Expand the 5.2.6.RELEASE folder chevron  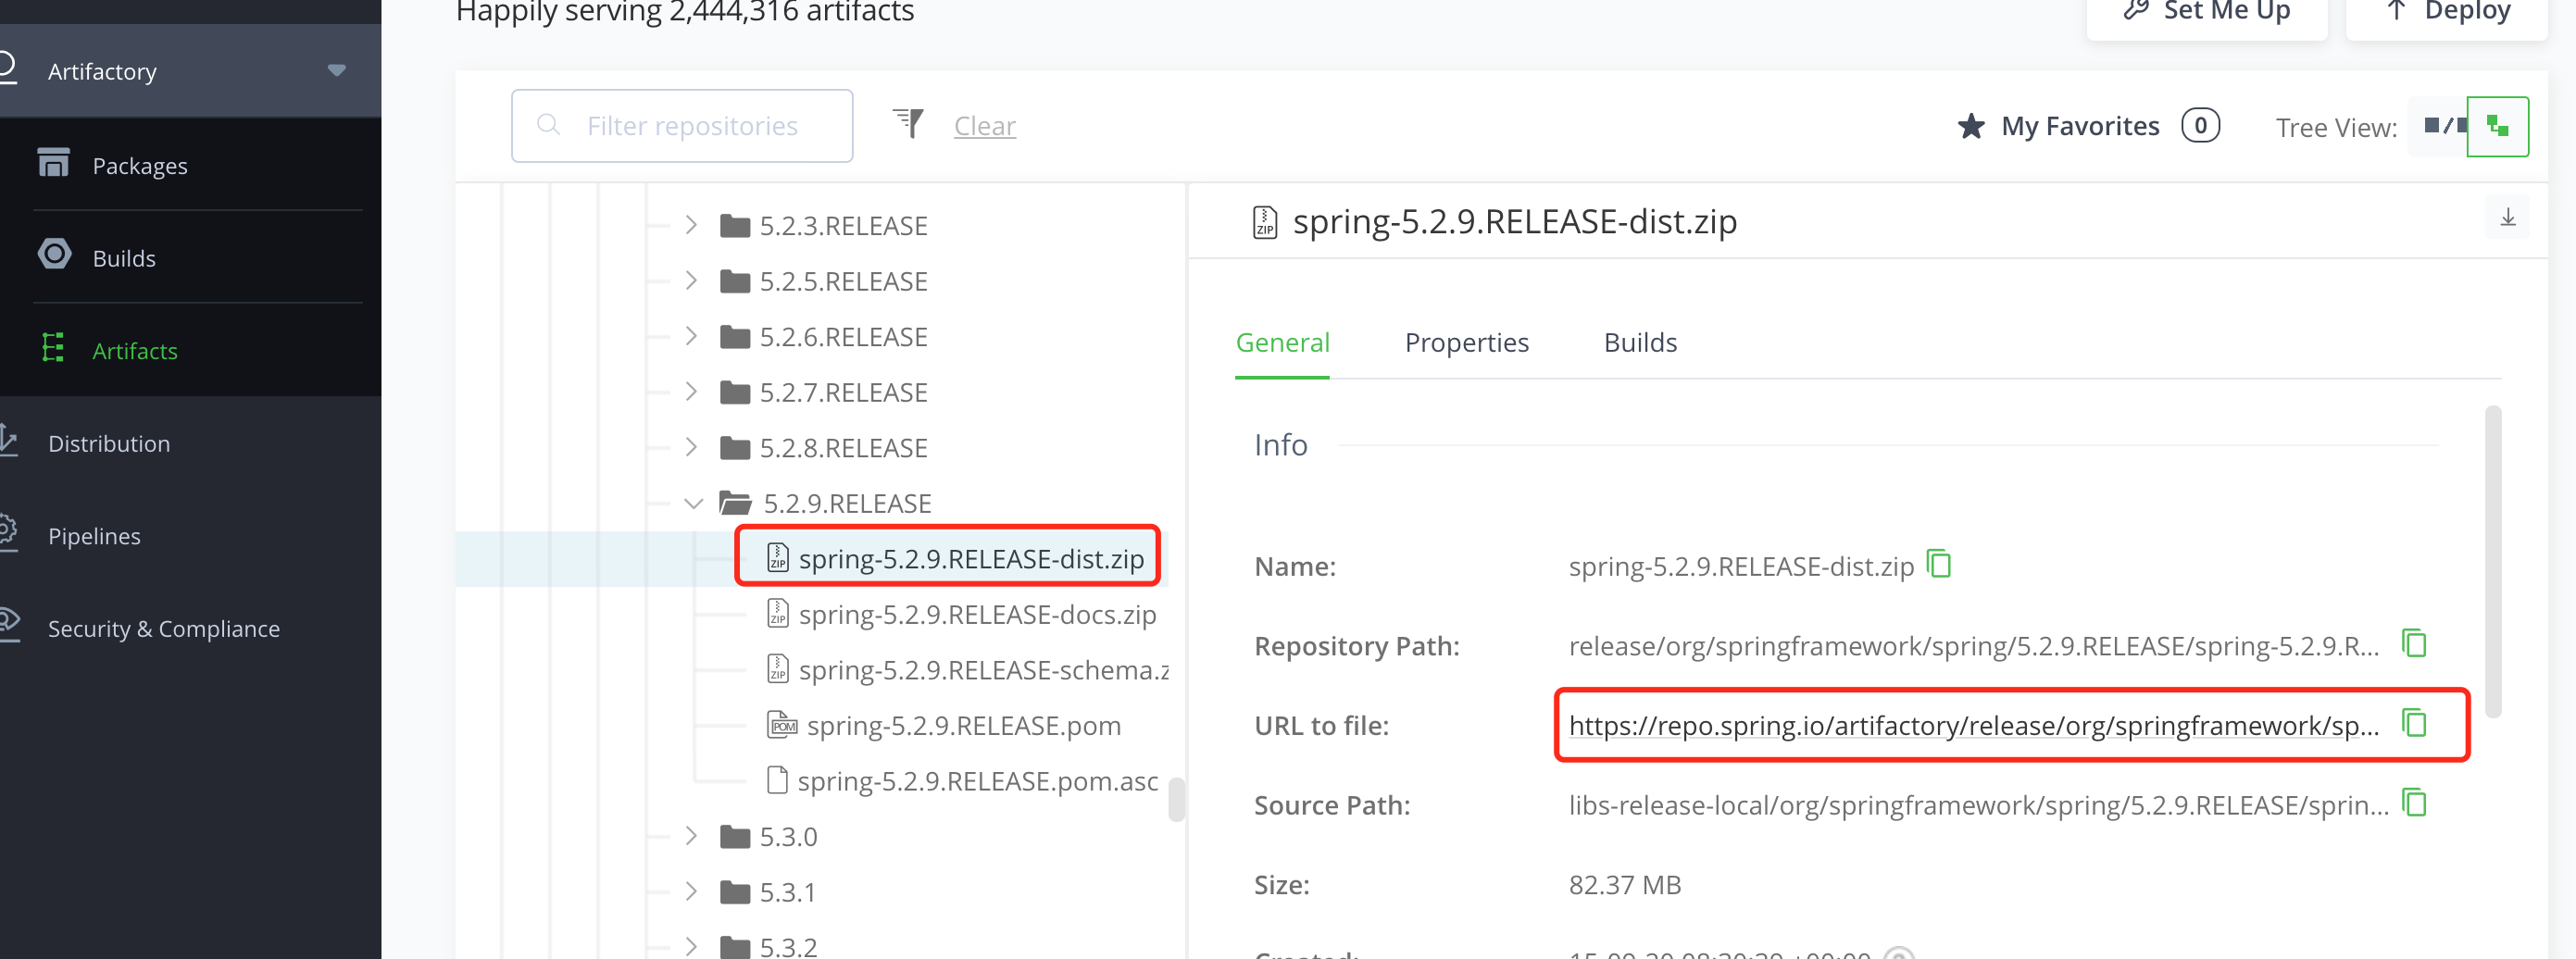691,336
